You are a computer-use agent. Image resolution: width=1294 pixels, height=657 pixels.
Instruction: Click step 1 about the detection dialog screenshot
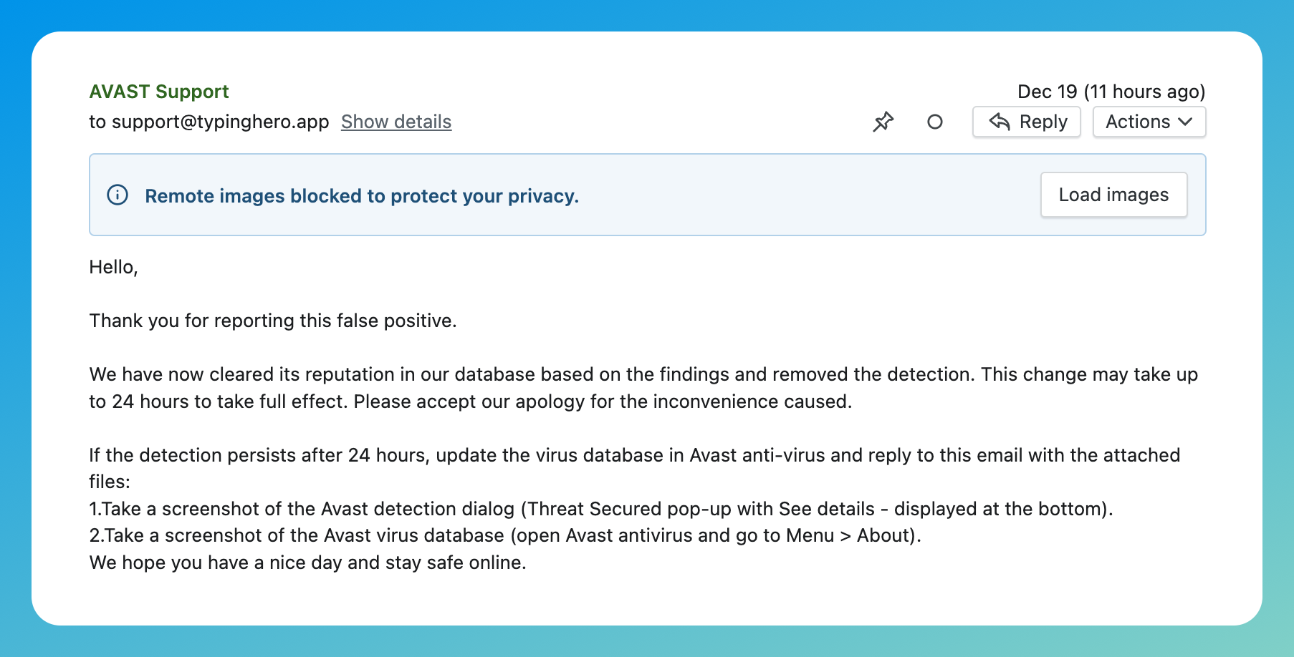point(601,509)
